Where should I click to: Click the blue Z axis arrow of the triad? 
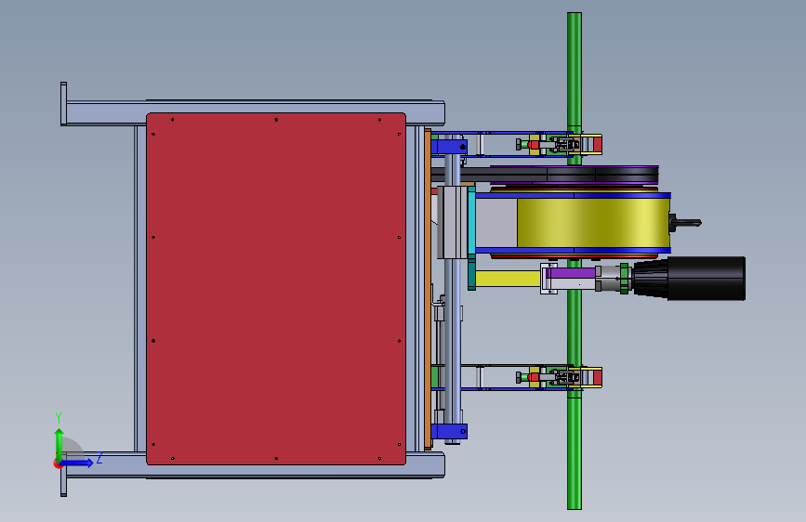pos(77,463)
